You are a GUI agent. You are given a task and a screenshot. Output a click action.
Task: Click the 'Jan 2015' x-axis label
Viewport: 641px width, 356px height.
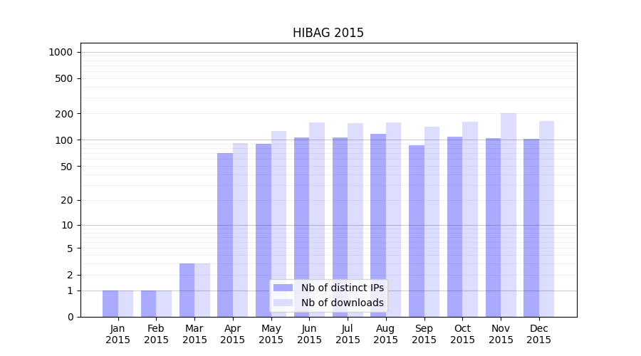coord(118,334)
